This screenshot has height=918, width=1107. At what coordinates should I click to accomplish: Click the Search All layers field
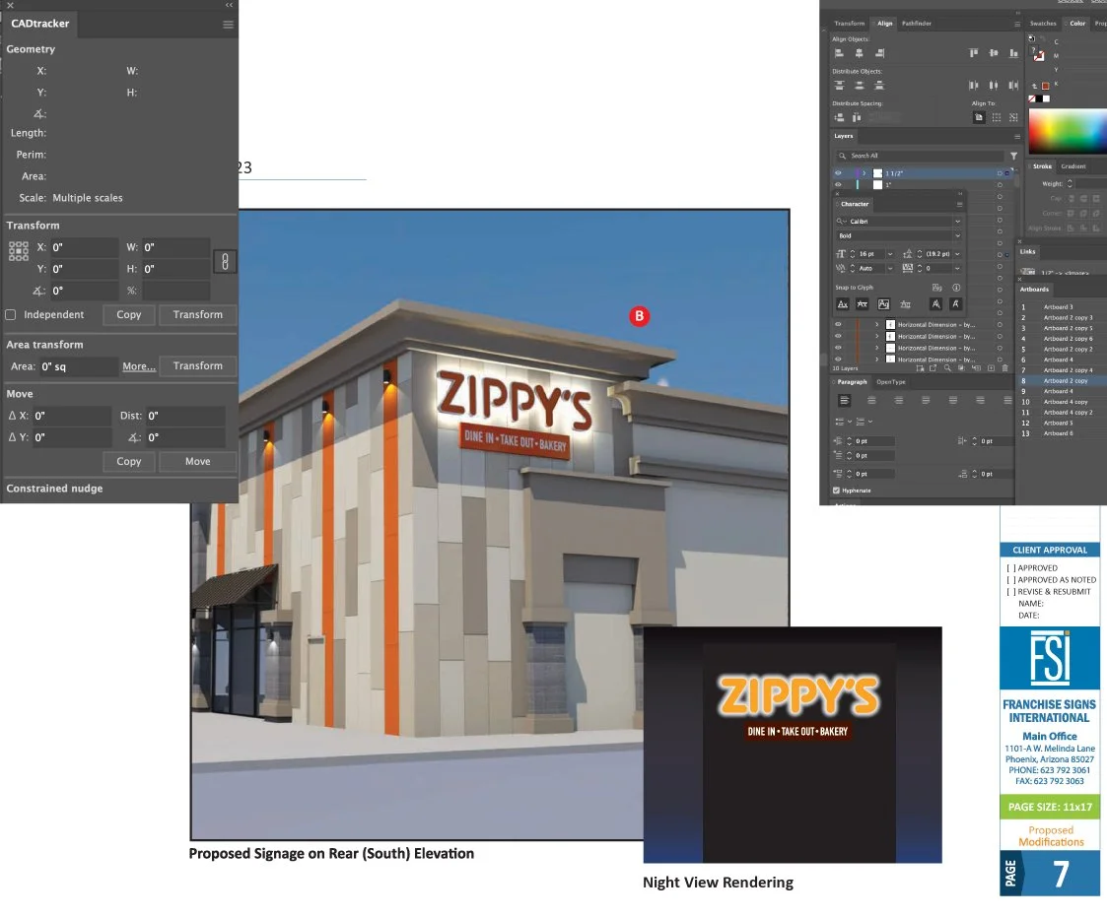(919, 156)
